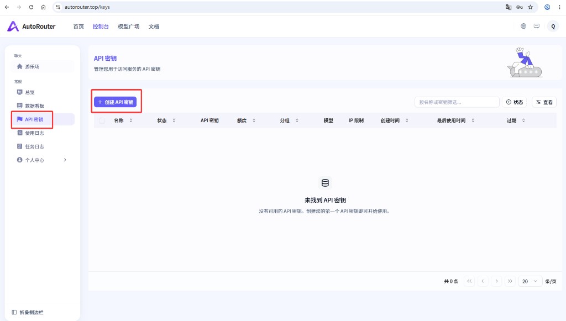Select 控制台 in top navigation
This screenshot has height=321, width=566.
click(101, 27)
